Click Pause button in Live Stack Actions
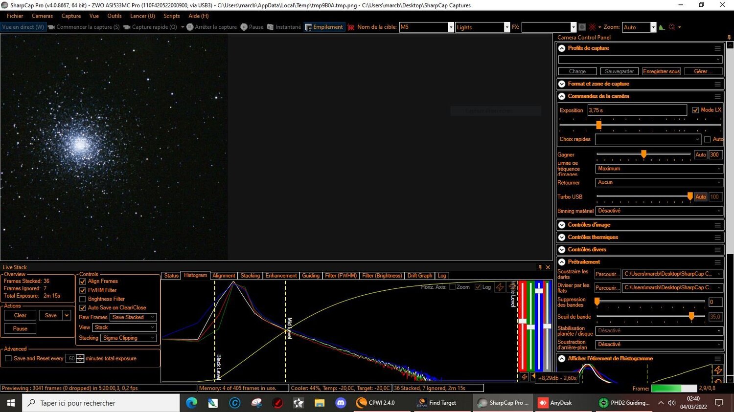Screen dimensions: 734x412 [20, 329]
